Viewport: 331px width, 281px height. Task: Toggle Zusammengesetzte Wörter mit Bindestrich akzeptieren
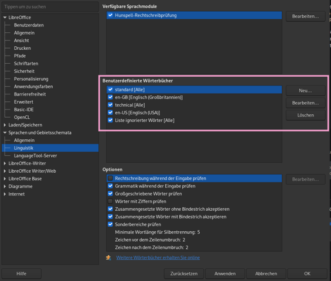point(110,217)
